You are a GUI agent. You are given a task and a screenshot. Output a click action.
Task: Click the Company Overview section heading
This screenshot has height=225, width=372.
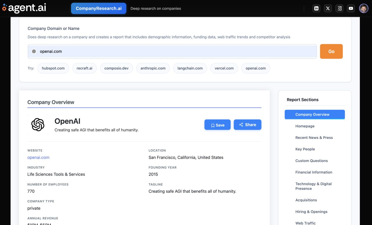click(51, 102)
